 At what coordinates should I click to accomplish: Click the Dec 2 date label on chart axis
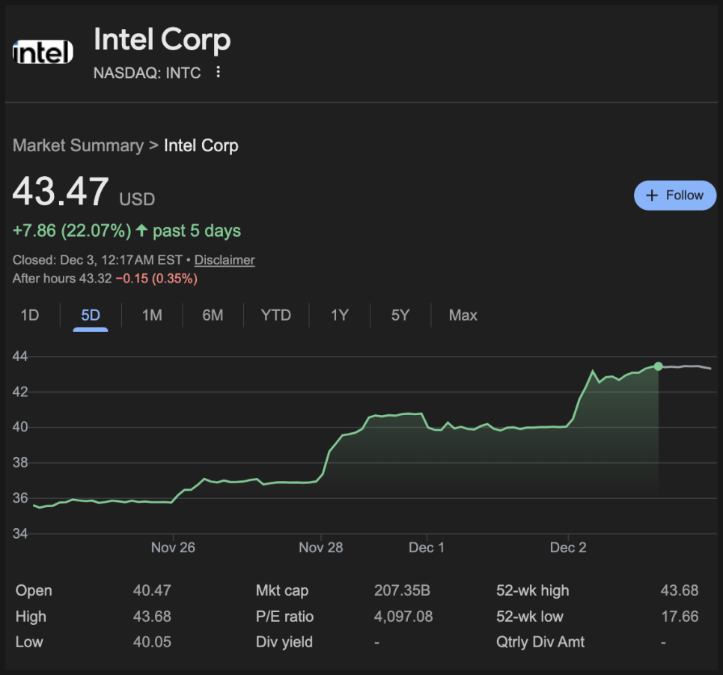[x=568, y=548]
